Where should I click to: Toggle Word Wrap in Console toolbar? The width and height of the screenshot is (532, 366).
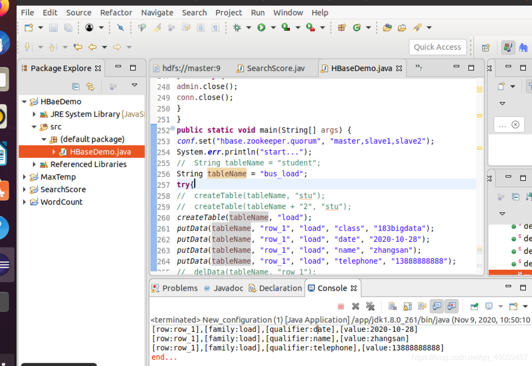422,306
